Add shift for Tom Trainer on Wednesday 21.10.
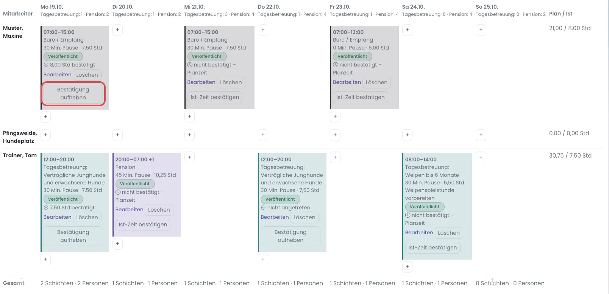This screenshot has height=294, width=609. click(x=189, y=157)
